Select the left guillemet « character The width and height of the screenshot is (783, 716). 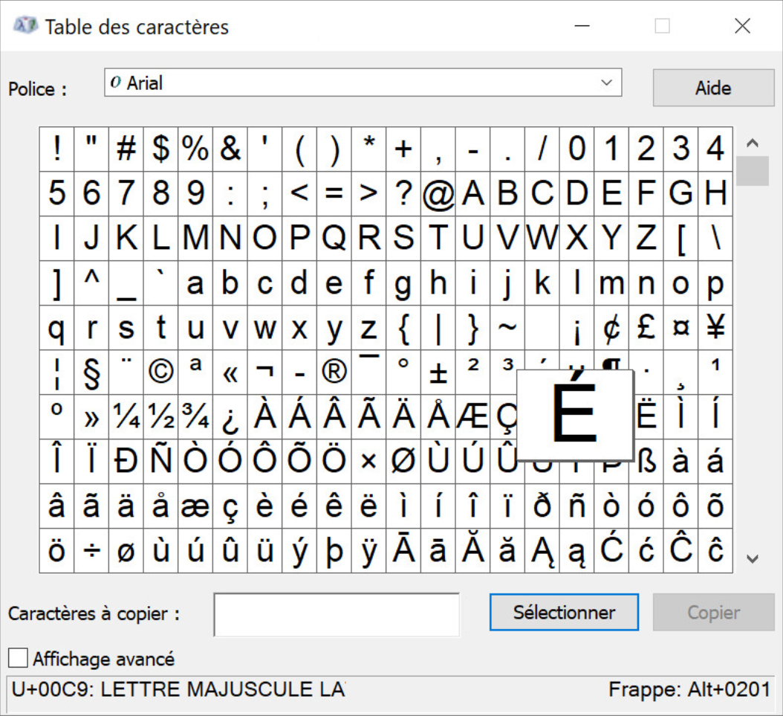click(x=230, y=372)
